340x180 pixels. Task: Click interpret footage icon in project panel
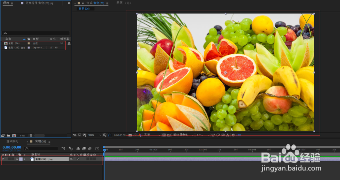click(3, 135)
